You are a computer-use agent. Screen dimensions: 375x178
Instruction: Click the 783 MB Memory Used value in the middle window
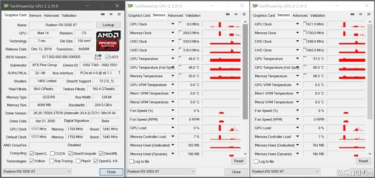tap(189, 145)
